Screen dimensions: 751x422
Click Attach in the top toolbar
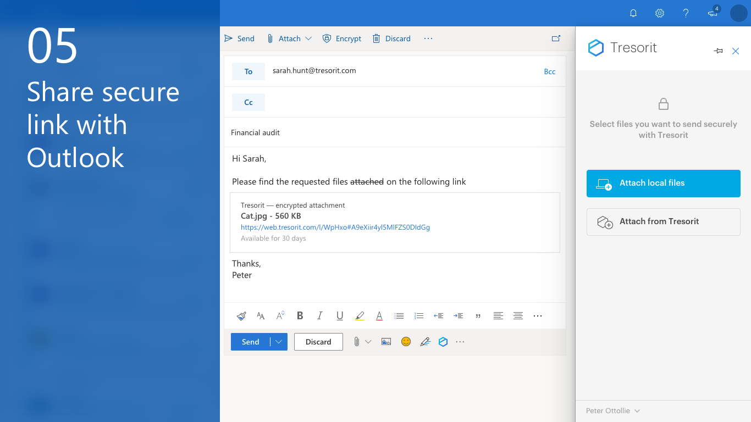[x=284, y=38]
